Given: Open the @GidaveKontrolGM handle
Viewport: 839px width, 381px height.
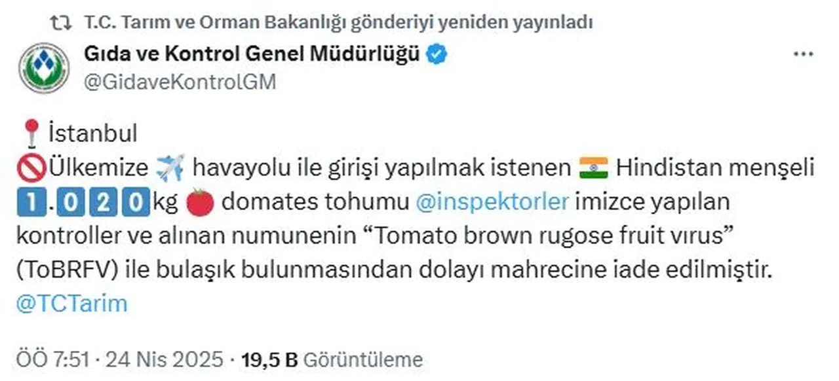Looking at the screenshot, I should tap(180, 82).
